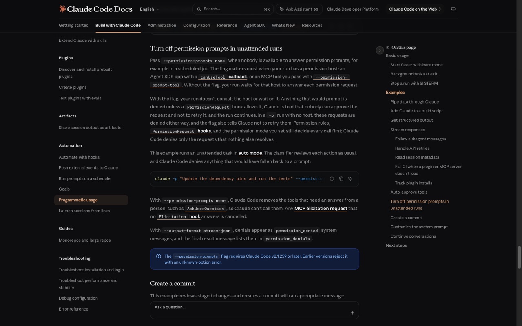522x326 pixels.
Task: Copy the claude -p code snippet
Action: [x=341, y=179]
